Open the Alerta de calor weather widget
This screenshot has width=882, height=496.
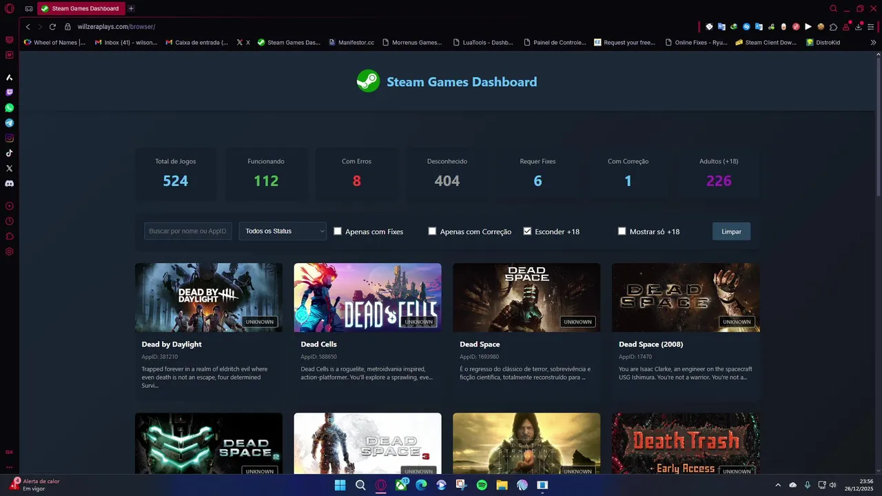click(34, 484)
